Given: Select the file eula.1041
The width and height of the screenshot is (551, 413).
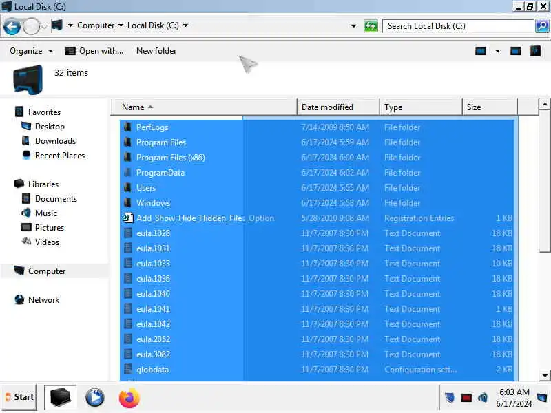Looking at the screenshot, I should pos(153,308).
